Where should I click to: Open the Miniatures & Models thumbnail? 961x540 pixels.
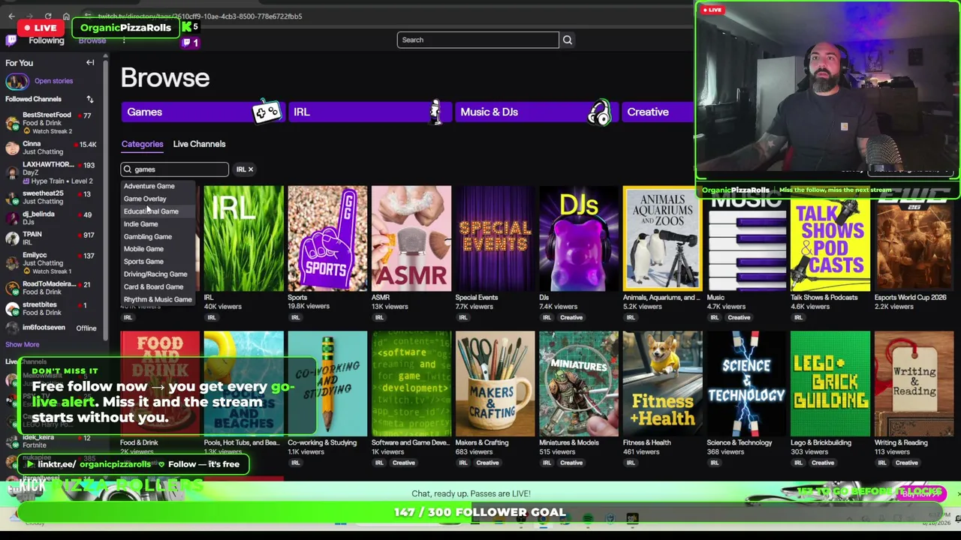pyautogui.click(x=579, y=383)
